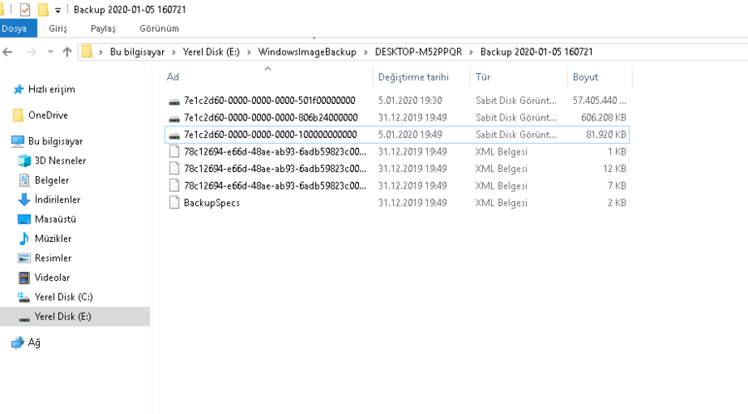Screen dimensions: 748x414
Task: Click disk image icon of 57.405.440 KB file
Action: 175,101
